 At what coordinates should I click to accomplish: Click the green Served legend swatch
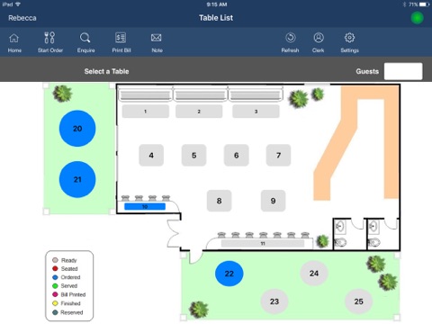click(x=55, y=286)
